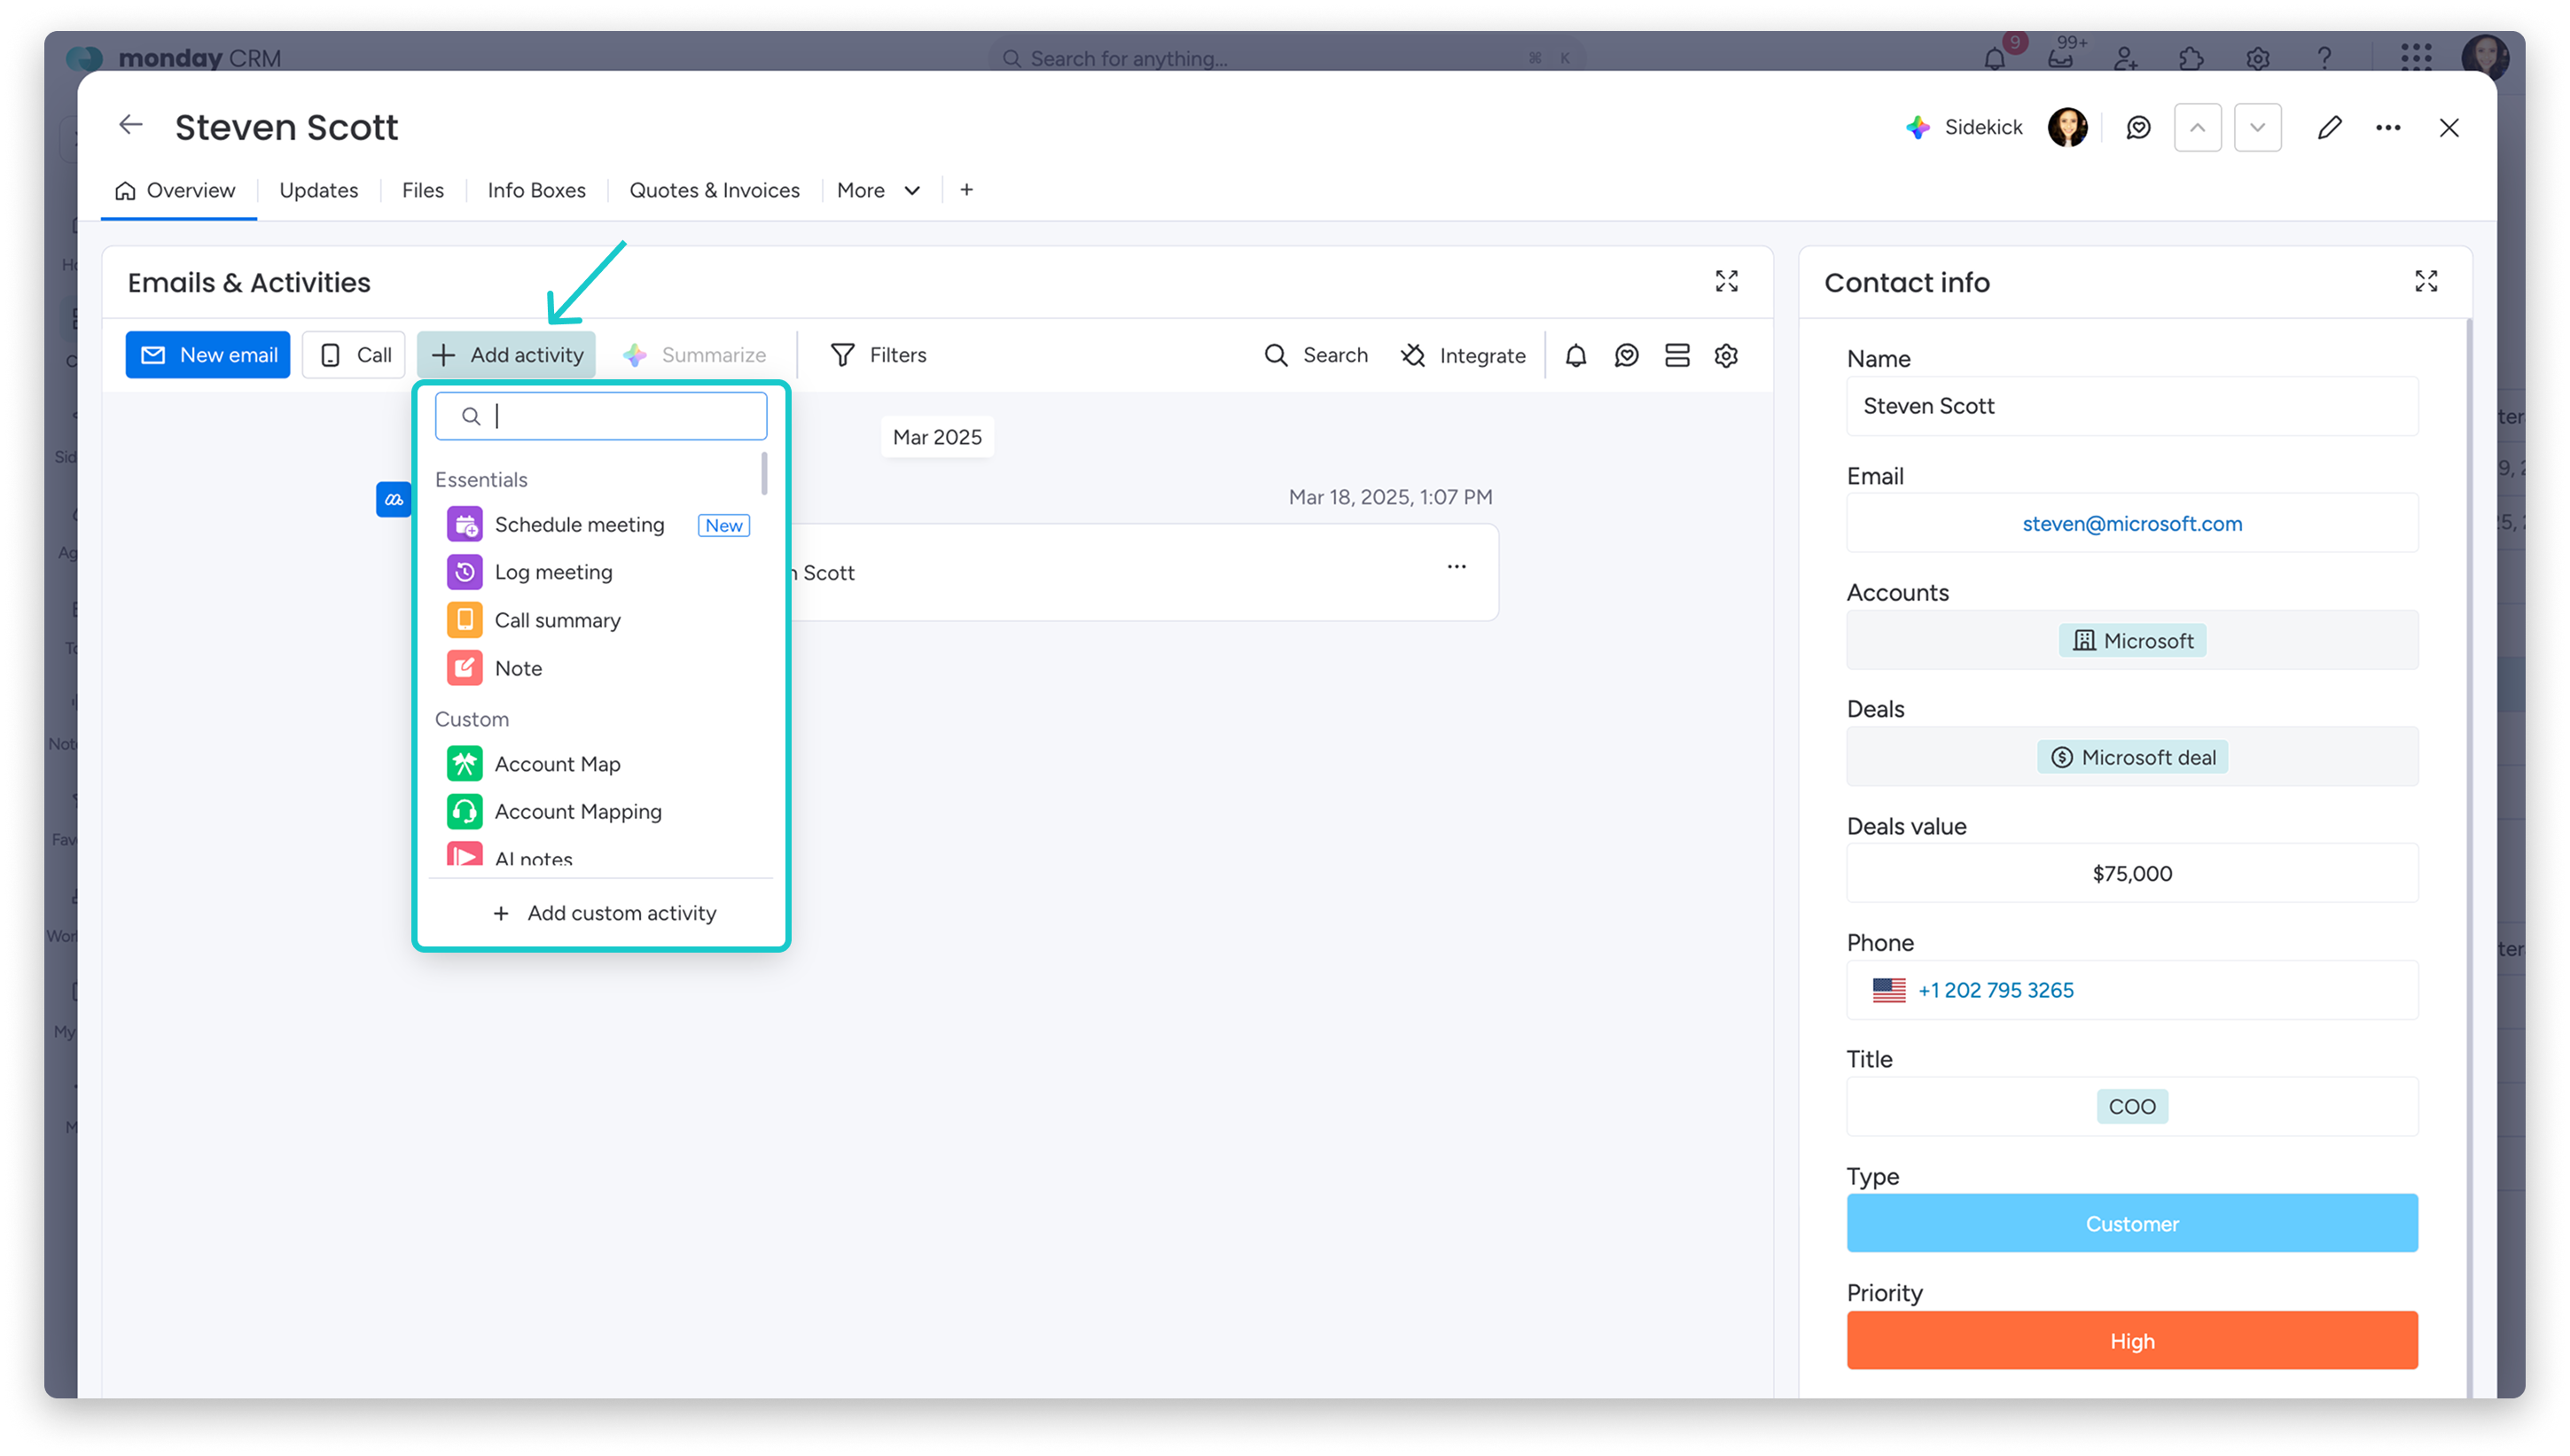The width and height of the screenshot is (2570, 1456).
Task: Open the Emails & Activities settings gear
Action: tap(1726, 355)
